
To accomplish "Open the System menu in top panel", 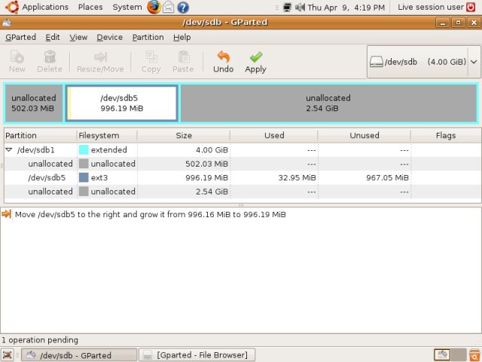I will coord(127,7).
